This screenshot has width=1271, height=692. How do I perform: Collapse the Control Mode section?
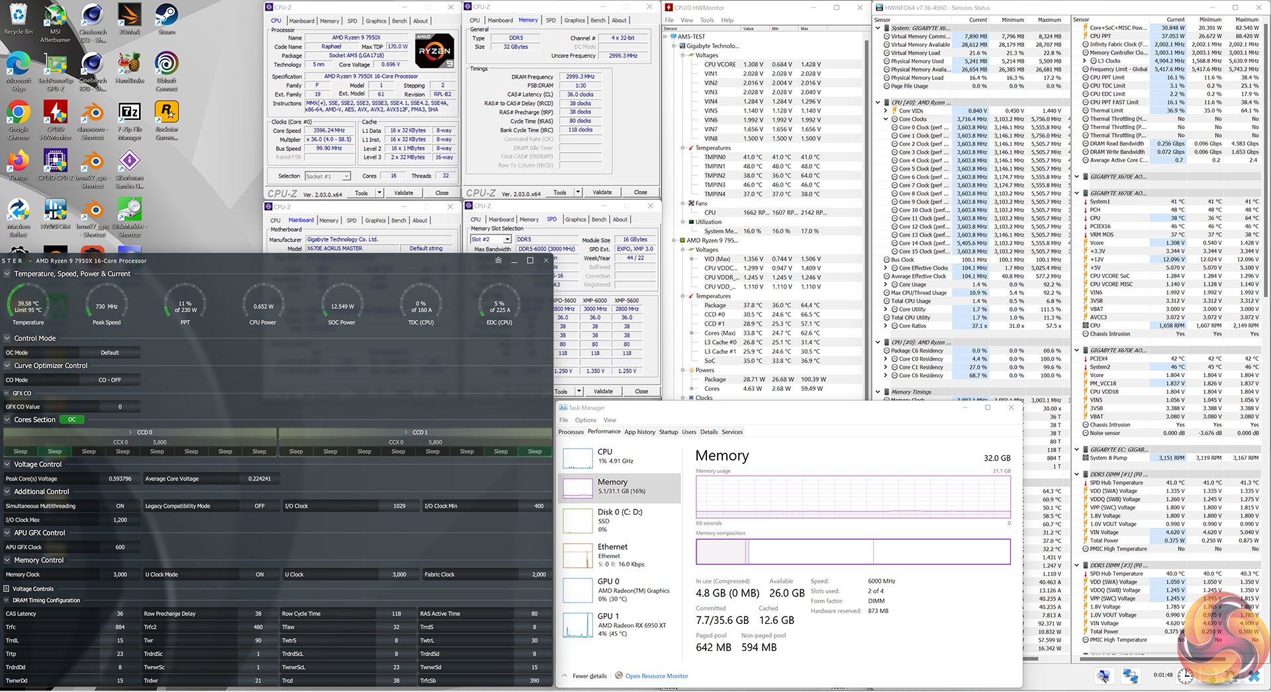[7, 338]
